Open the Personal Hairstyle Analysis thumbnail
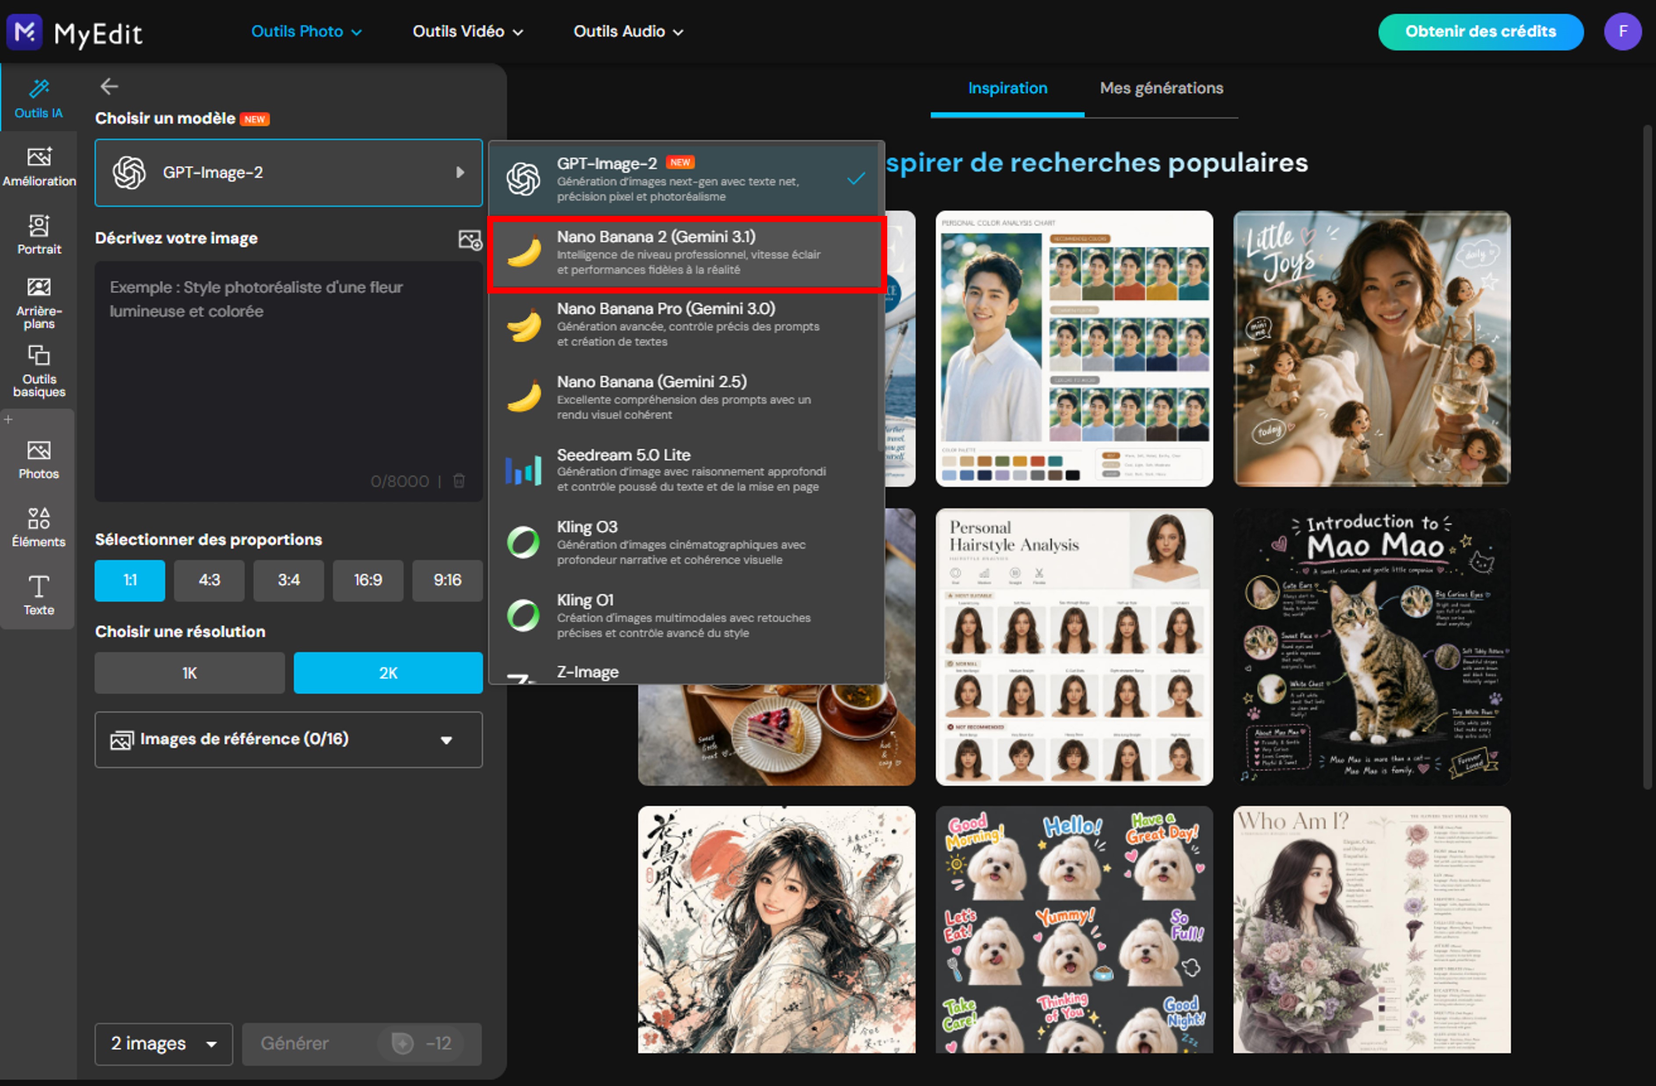The image size is (1656, 1086). coord(1074,647)
